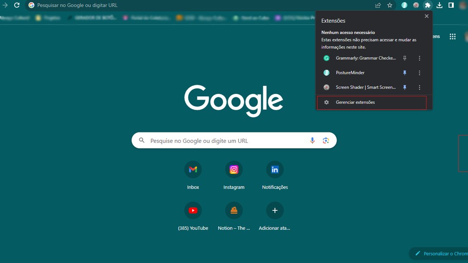This screenshot has width=468, height=263.
Task: Close the Extensões popup
Action: (427, 16)
